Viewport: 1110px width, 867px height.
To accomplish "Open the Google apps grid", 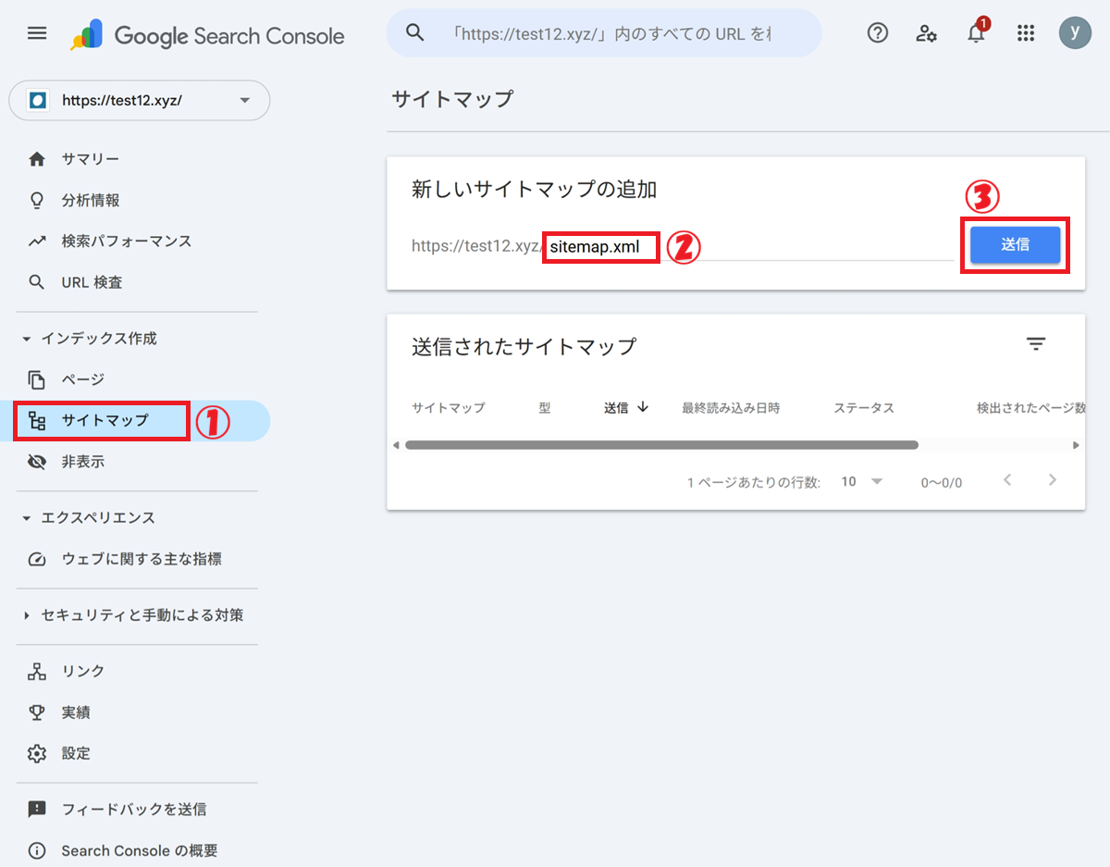I will click(x=1025, y=33).
